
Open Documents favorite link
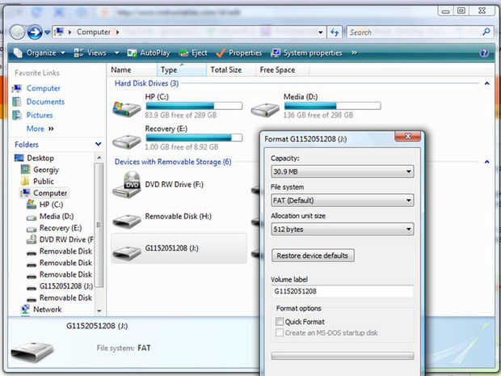click(45, 102)
